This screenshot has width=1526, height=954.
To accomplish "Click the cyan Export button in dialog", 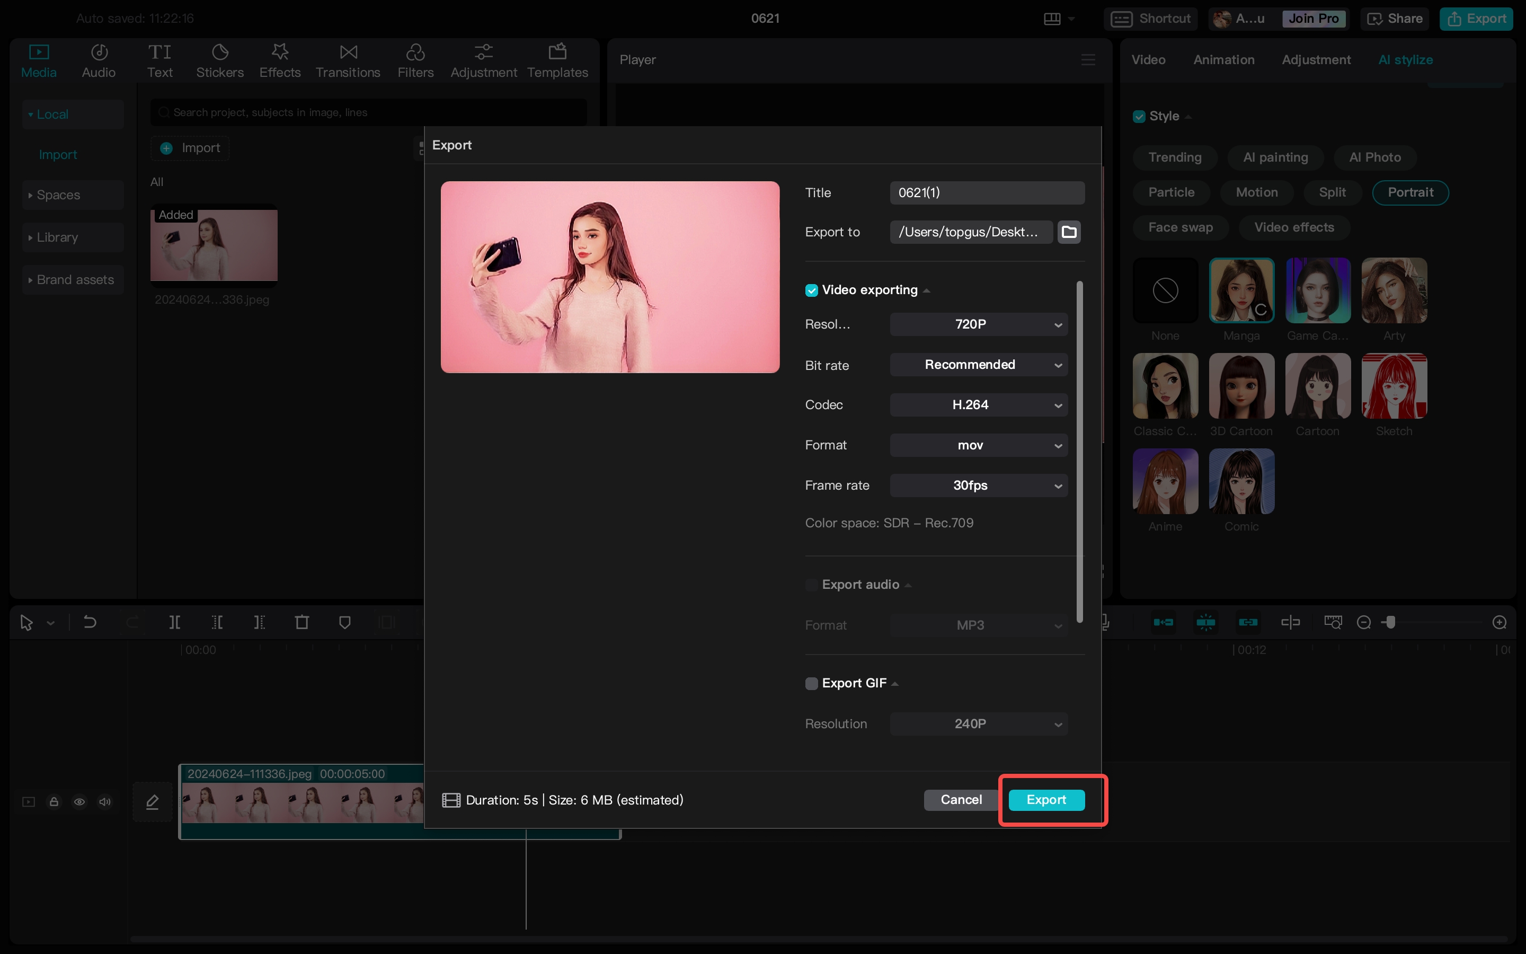I will (1046, 800).
